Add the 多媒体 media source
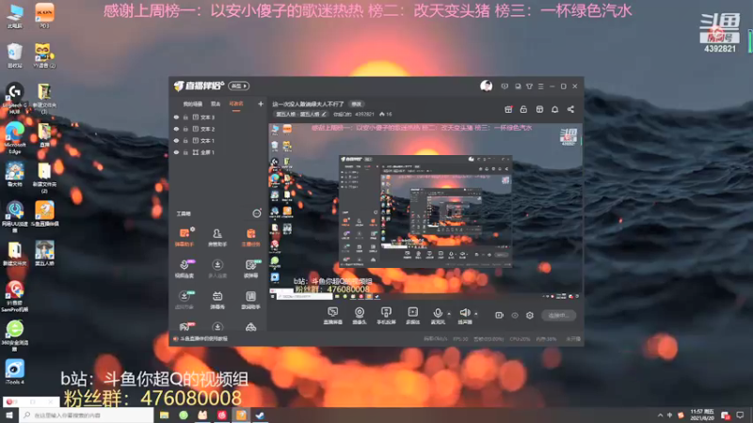This screenshot has height=423, width=753. (412, 316)
